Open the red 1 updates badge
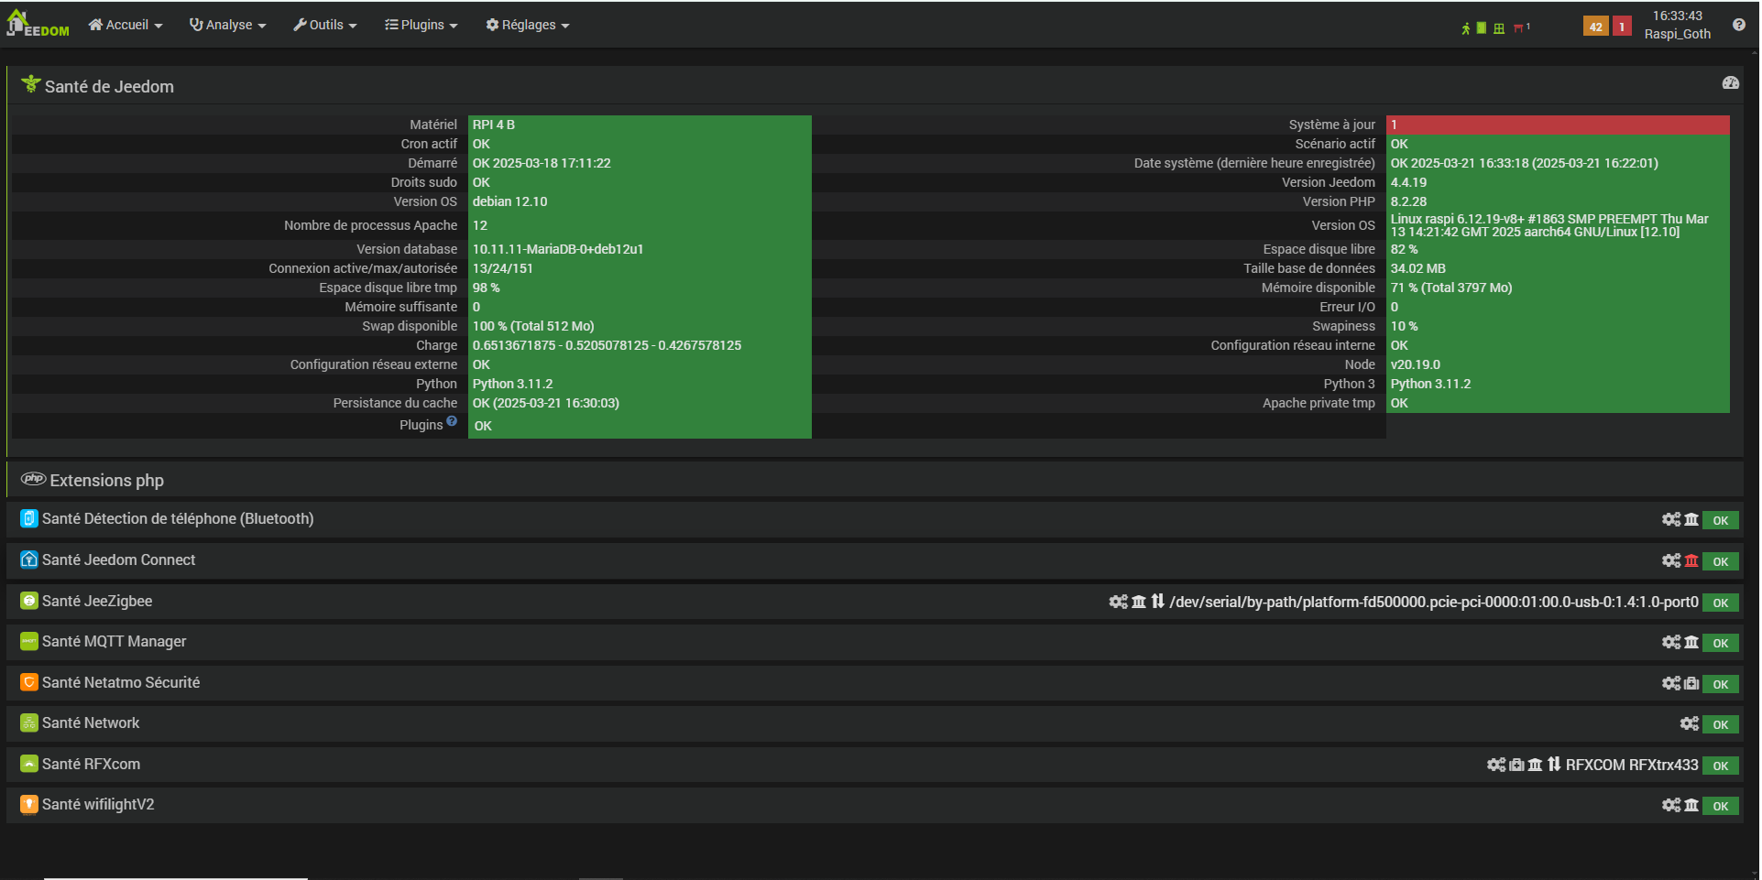Screen dimensions: 1762x880 click(1622, 27)
